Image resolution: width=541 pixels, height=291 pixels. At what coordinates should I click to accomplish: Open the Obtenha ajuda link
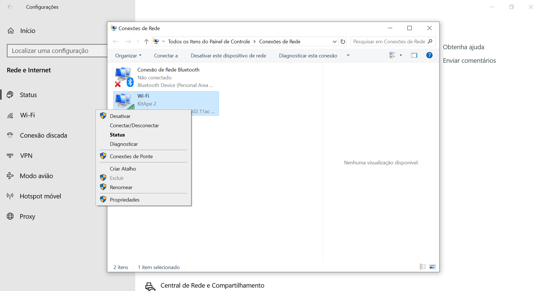coord(464,47)
